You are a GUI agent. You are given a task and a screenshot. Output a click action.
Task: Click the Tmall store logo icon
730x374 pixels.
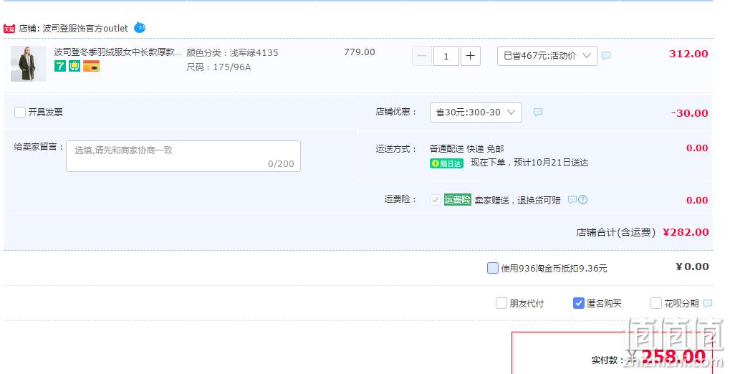pos(9,29)
